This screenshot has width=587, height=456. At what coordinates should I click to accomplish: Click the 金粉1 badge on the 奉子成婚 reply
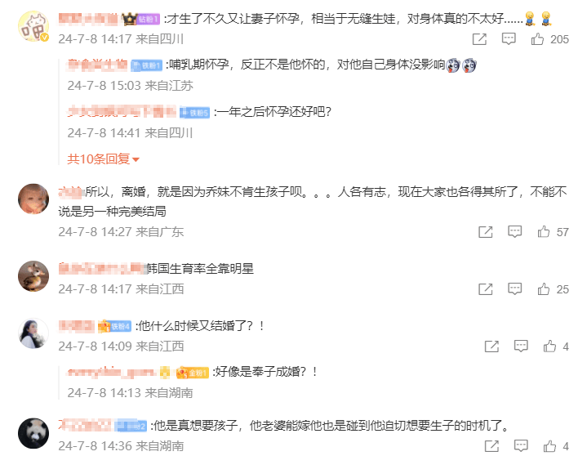point(193,373)
